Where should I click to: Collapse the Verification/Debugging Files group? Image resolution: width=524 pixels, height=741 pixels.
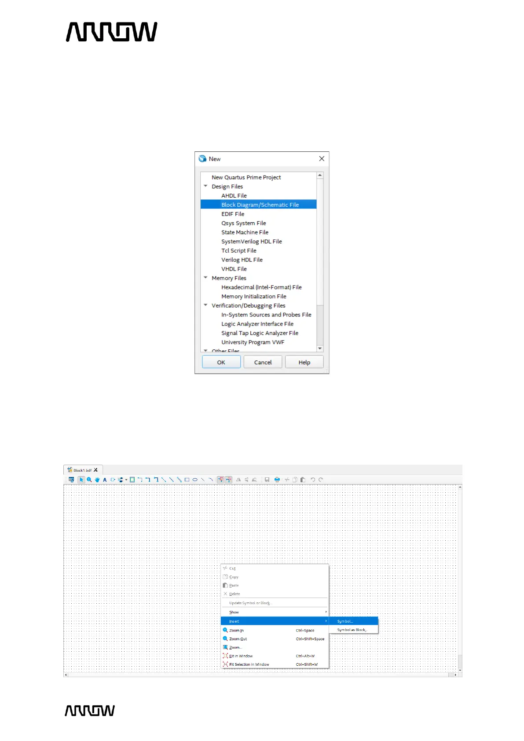pyautogui.click(x=205, y=305)
